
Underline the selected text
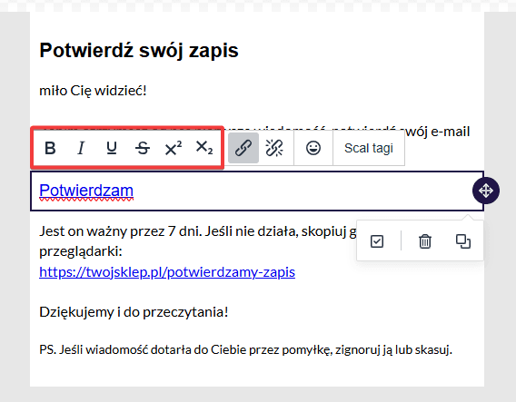pyautogui.click(x=112, y=148)
